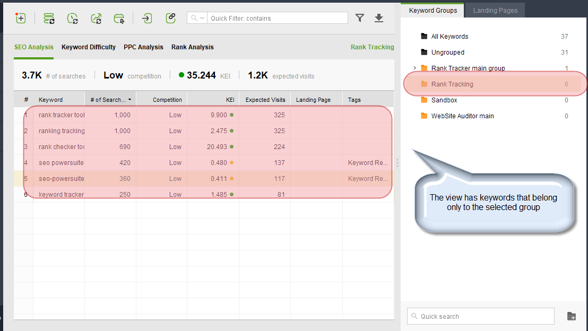The image size is (588, 331).
Task: Click the arrow-into-box toolbar icon
Action: 146,18
